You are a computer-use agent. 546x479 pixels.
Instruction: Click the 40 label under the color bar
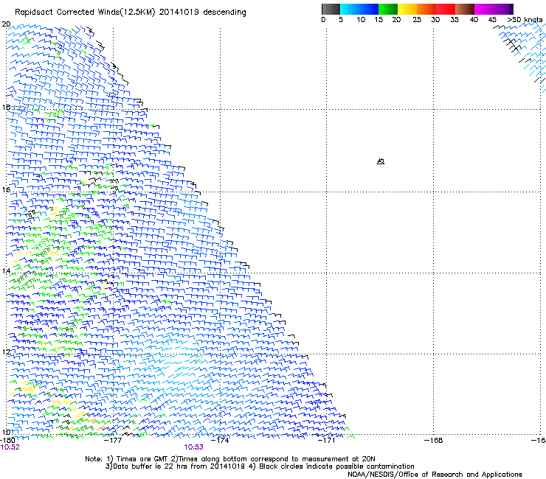[x=474, y=20]
